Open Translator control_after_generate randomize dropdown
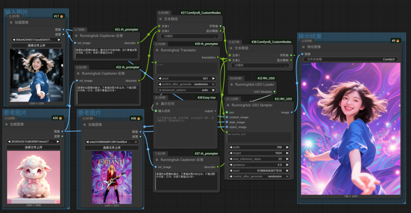Image resolution: width=411 pixels, height=213 pixels. (x=186, y=84)
